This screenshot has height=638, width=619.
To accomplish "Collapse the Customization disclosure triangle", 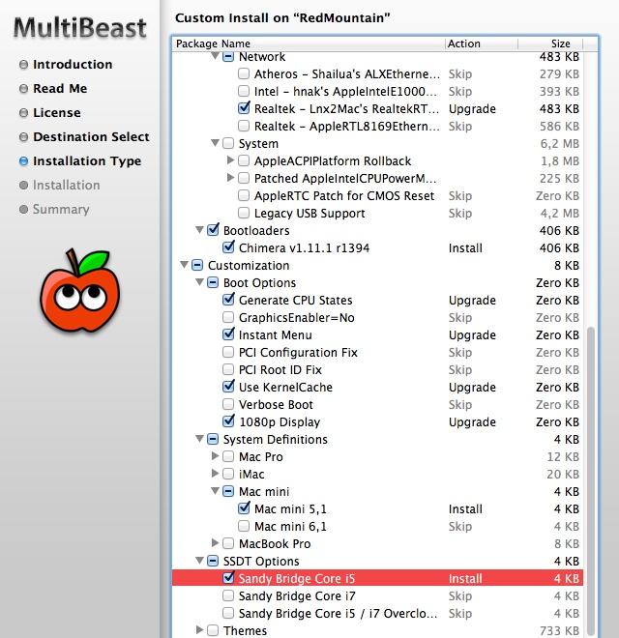I will [184, 265].
